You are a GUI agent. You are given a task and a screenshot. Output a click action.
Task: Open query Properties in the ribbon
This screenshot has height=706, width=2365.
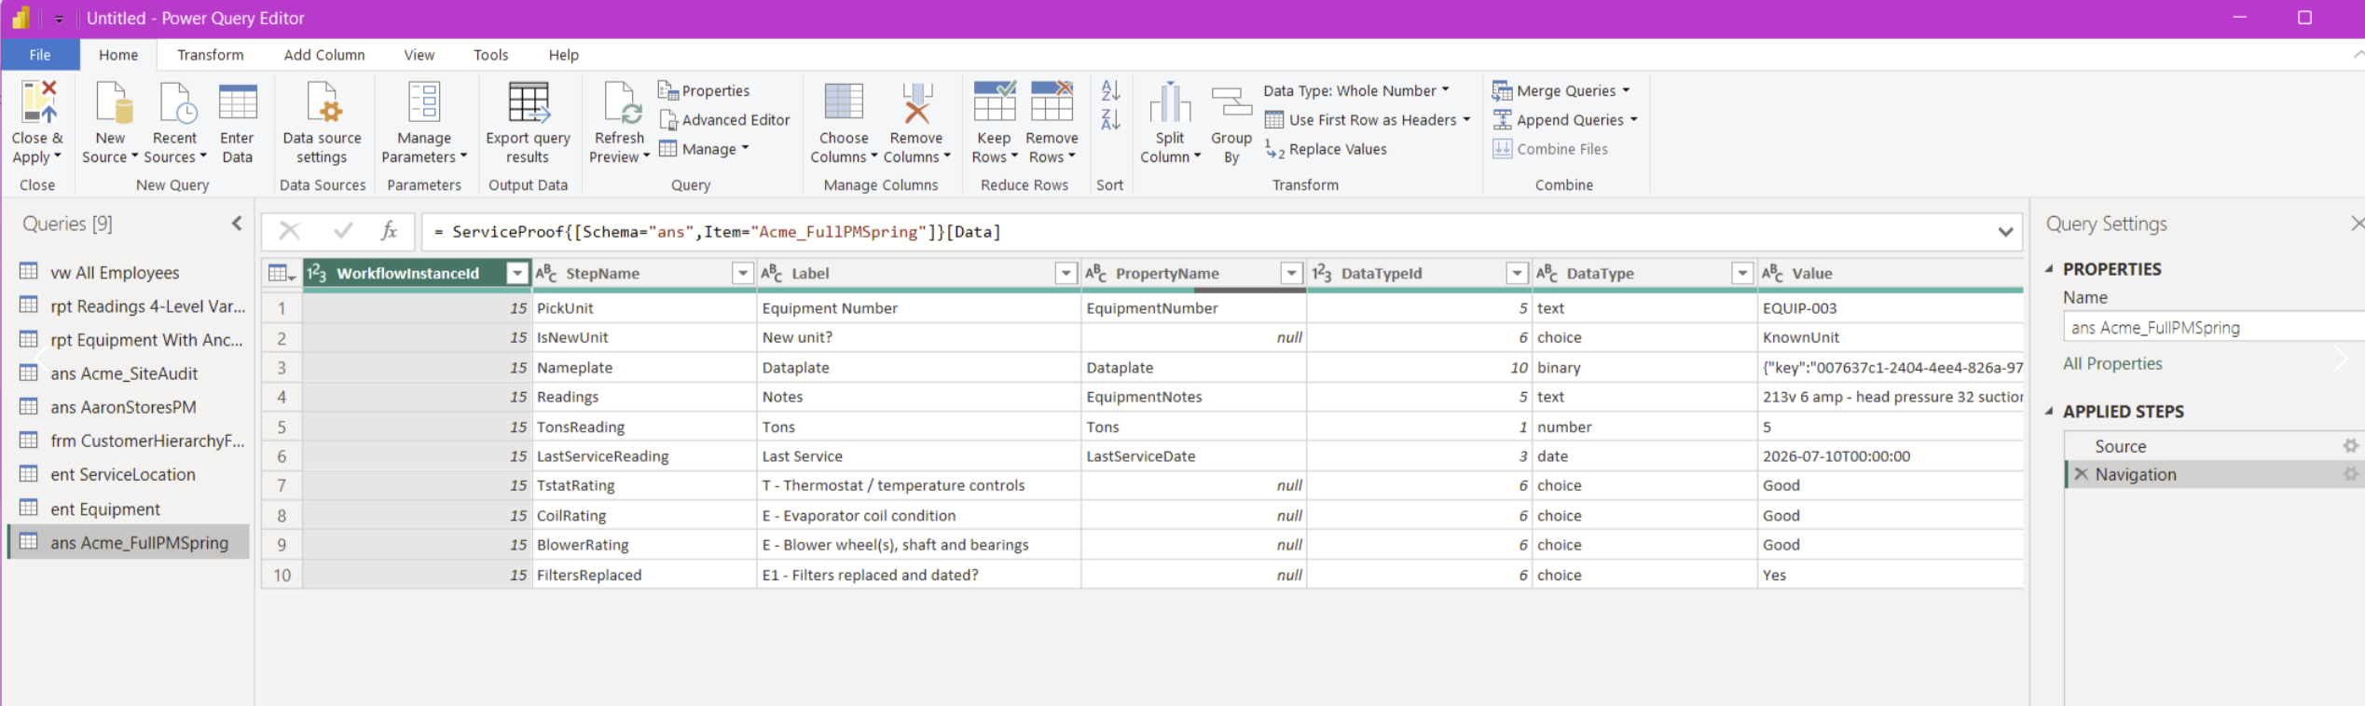tap(704, 90)
